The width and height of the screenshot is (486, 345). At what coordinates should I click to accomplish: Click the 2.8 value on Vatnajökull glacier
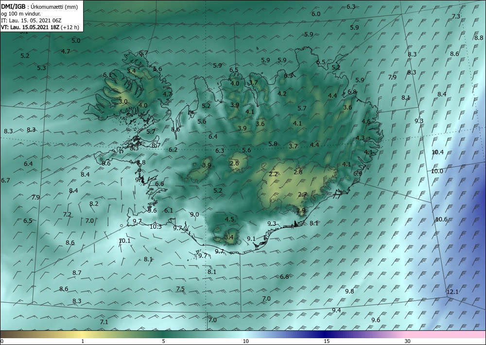(298, 172)
